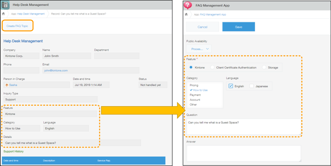Select Kintone feature radio button
Viewport: 331px width, 166px height.
191,67
